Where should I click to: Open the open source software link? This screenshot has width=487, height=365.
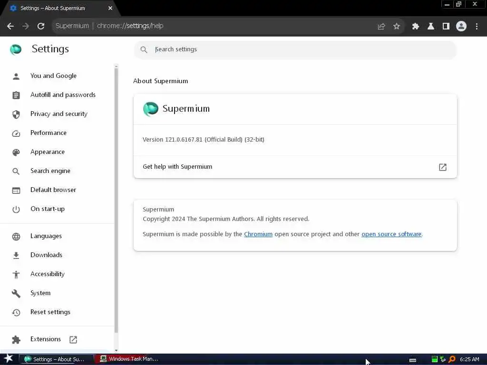(391, 234)
